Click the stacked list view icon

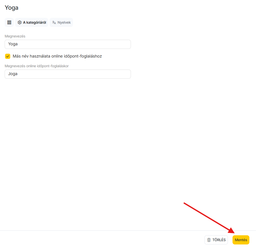9,22
